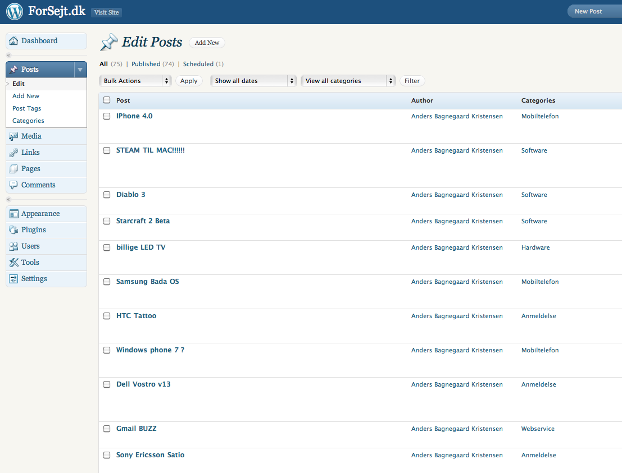
Task: Open the Diablo 3 post title
Action: click(130, 195)
